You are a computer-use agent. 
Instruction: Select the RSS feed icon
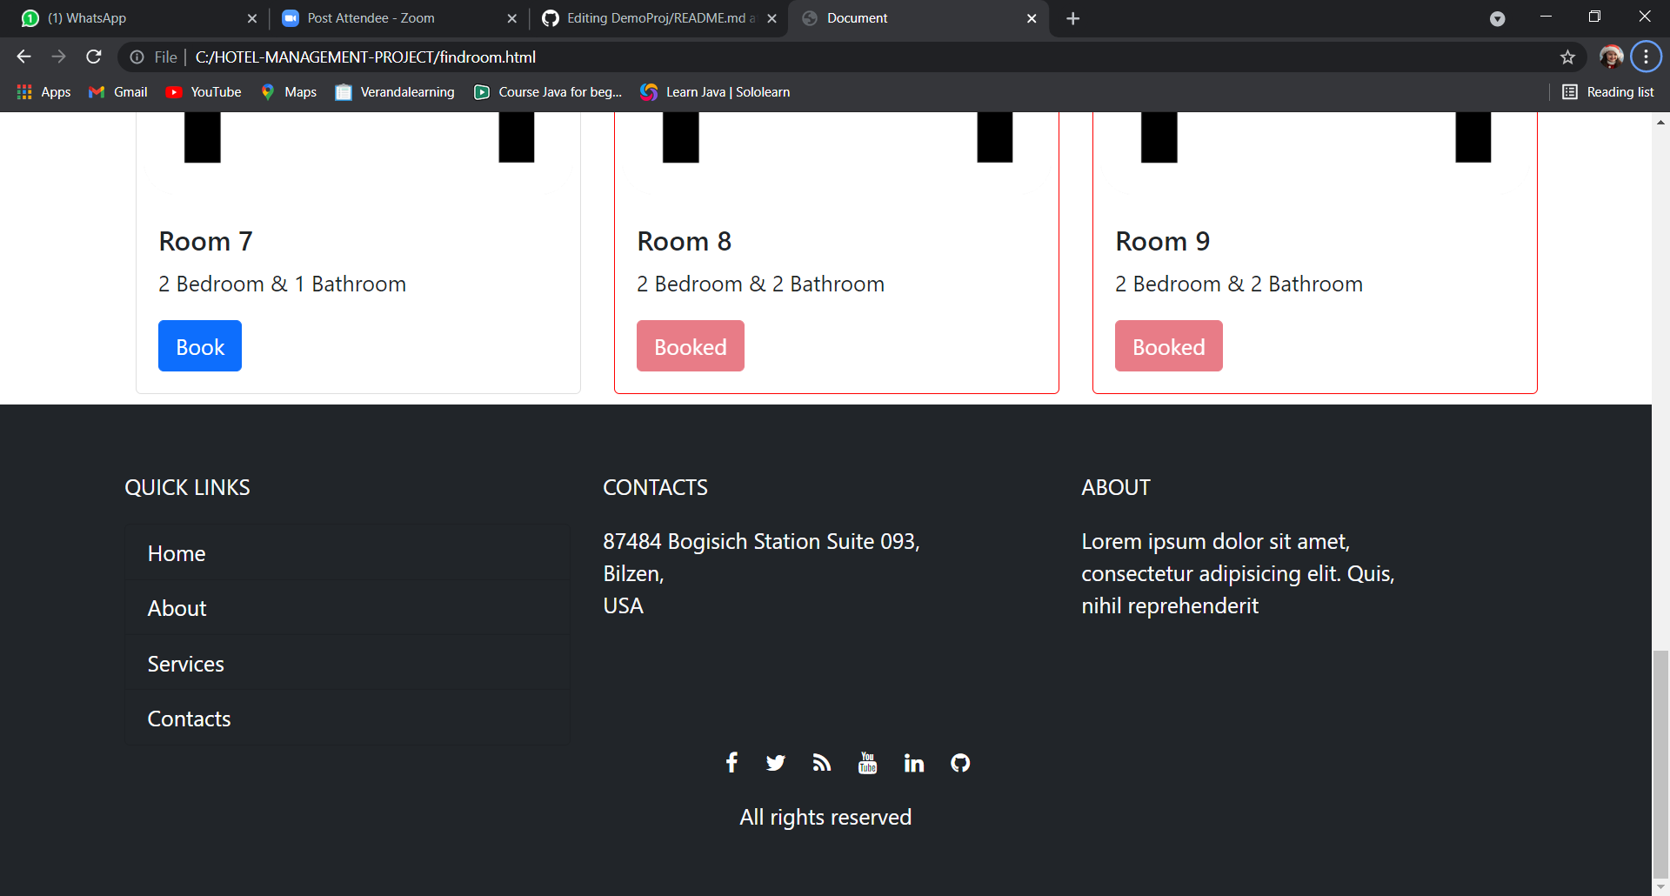821,762
